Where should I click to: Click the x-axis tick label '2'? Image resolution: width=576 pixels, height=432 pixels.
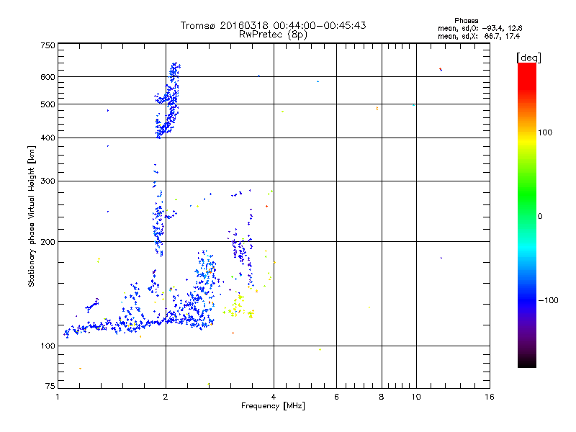coord(166,397)
